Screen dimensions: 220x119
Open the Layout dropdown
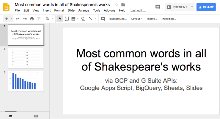click(136, 19)
